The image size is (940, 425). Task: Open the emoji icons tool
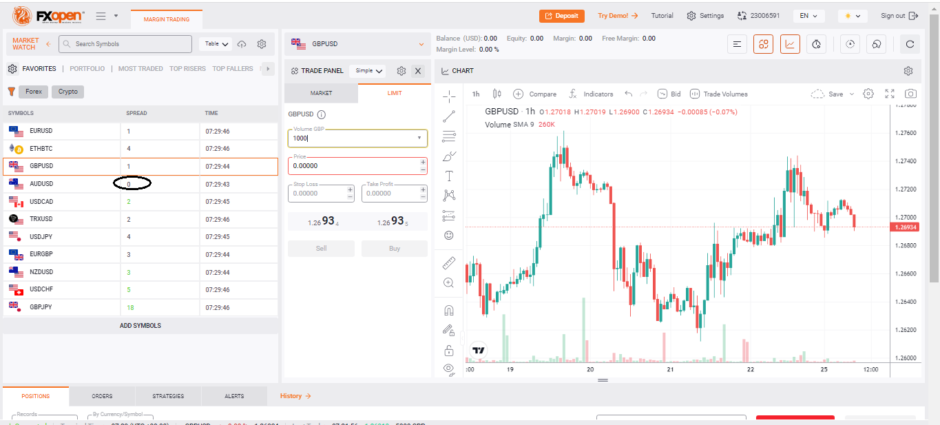click(x=449, y=236)
